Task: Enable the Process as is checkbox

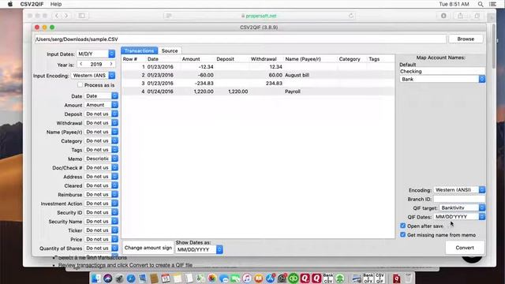Action: (80, 85)
